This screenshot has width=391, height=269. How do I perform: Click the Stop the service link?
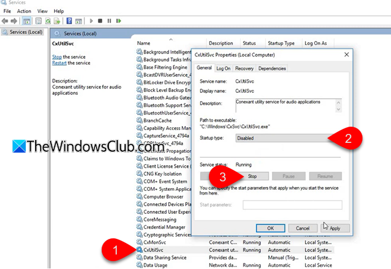57,57
